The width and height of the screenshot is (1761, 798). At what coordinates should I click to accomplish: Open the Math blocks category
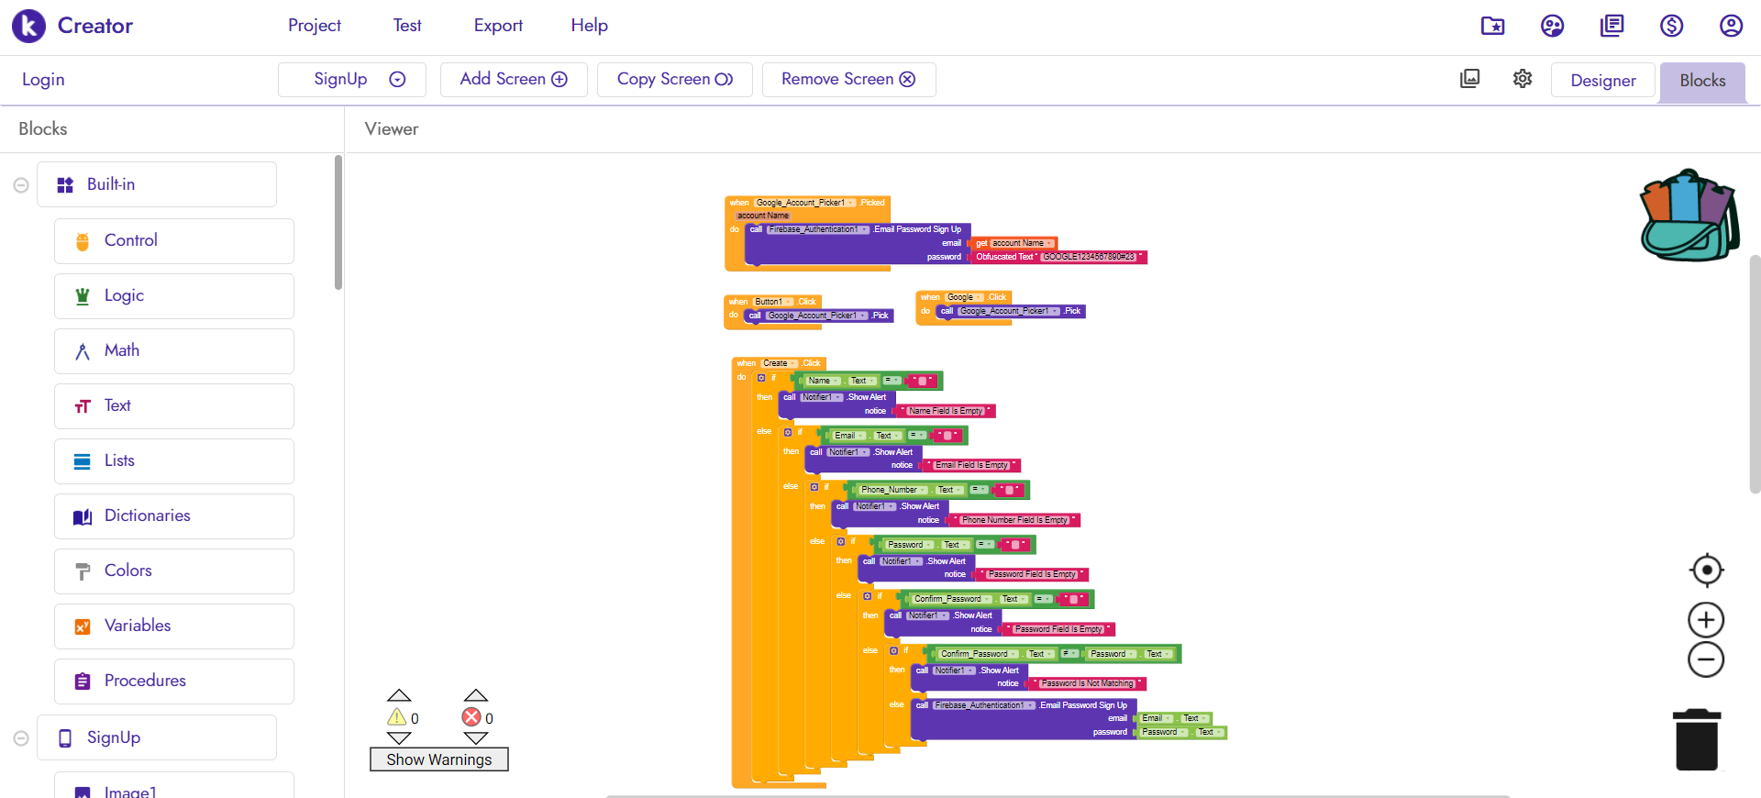click(174, 351)
